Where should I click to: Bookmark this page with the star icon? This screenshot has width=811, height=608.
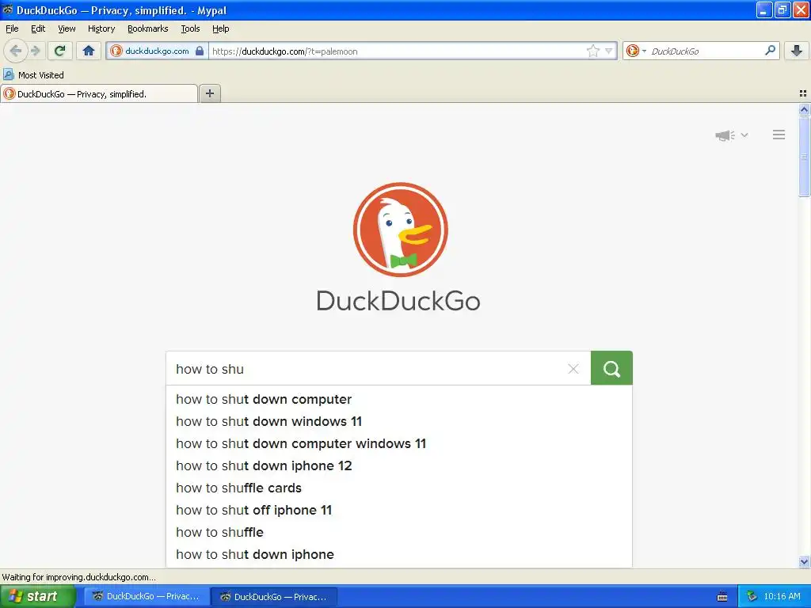click(x=592, y=51)
